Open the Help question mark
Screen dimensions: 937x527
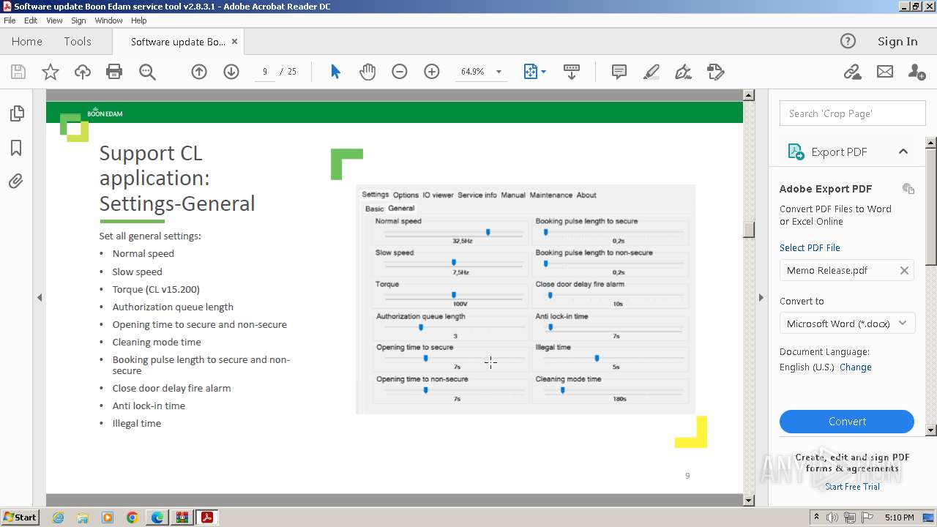[848, 41]
